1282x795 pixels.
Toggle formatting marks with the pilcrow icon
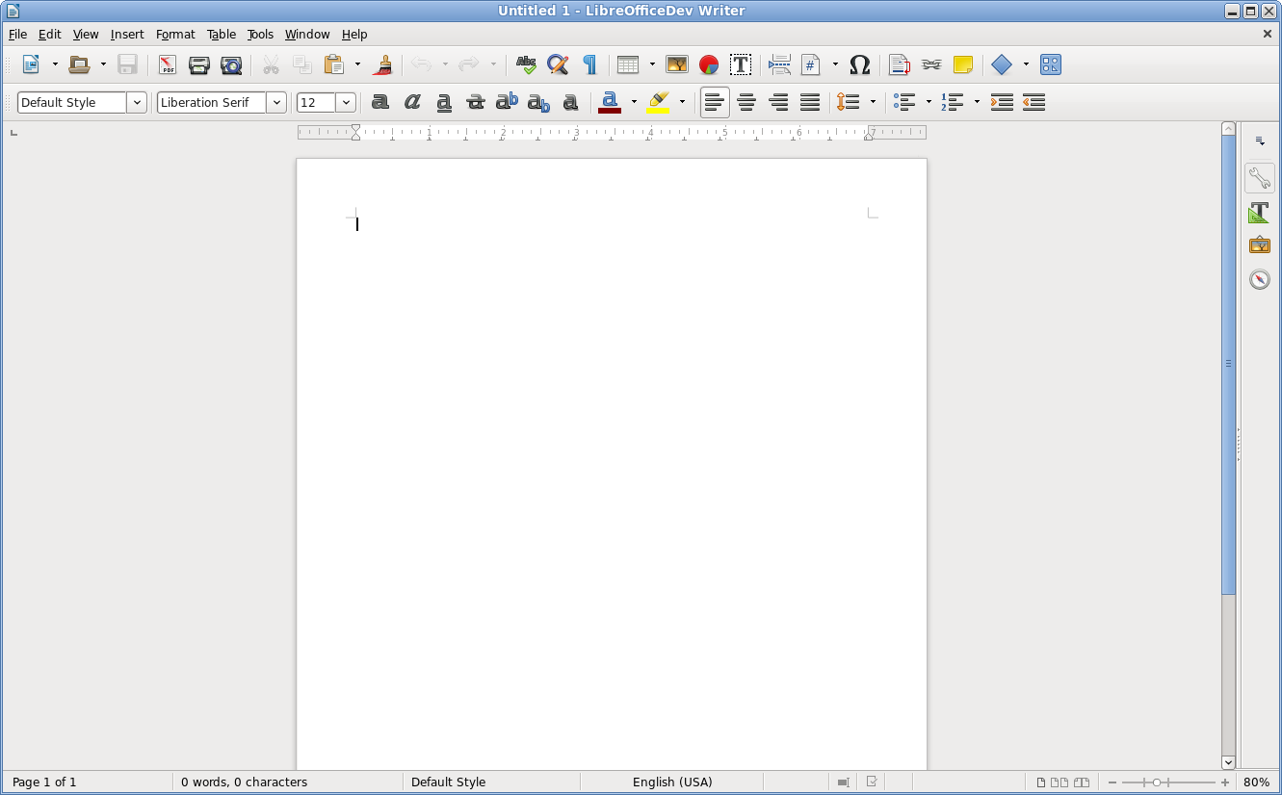tap(589, 65)
